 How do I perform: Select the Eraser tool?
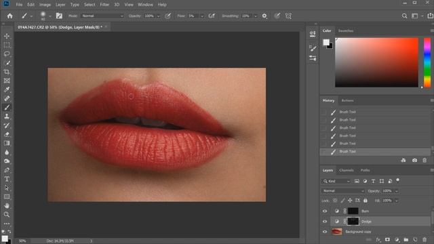click(x=7, y=134)
